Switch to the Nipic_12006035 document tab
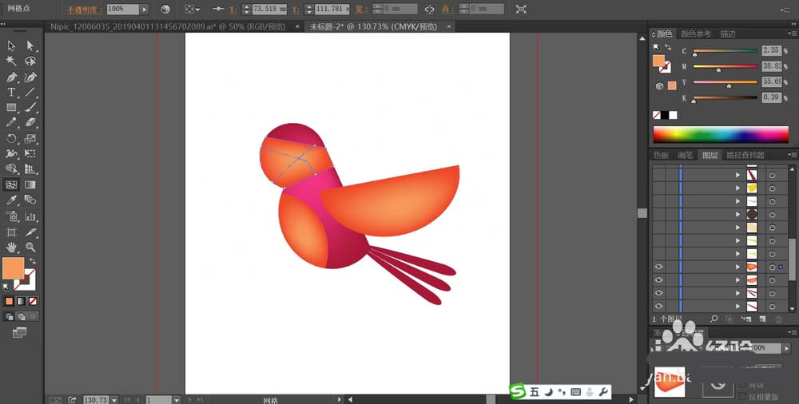 pyautogui.click(x=168, y=26)
